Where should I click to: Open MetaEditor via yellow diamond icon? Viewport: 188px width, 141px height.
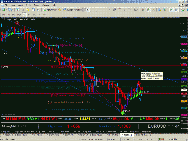pos(60,10)
